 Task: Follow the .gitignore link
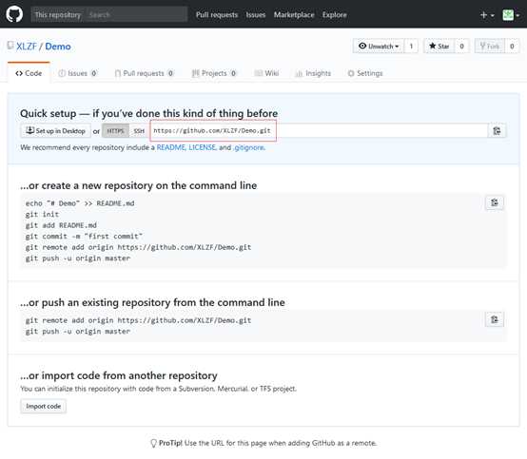tap(248, 147)
